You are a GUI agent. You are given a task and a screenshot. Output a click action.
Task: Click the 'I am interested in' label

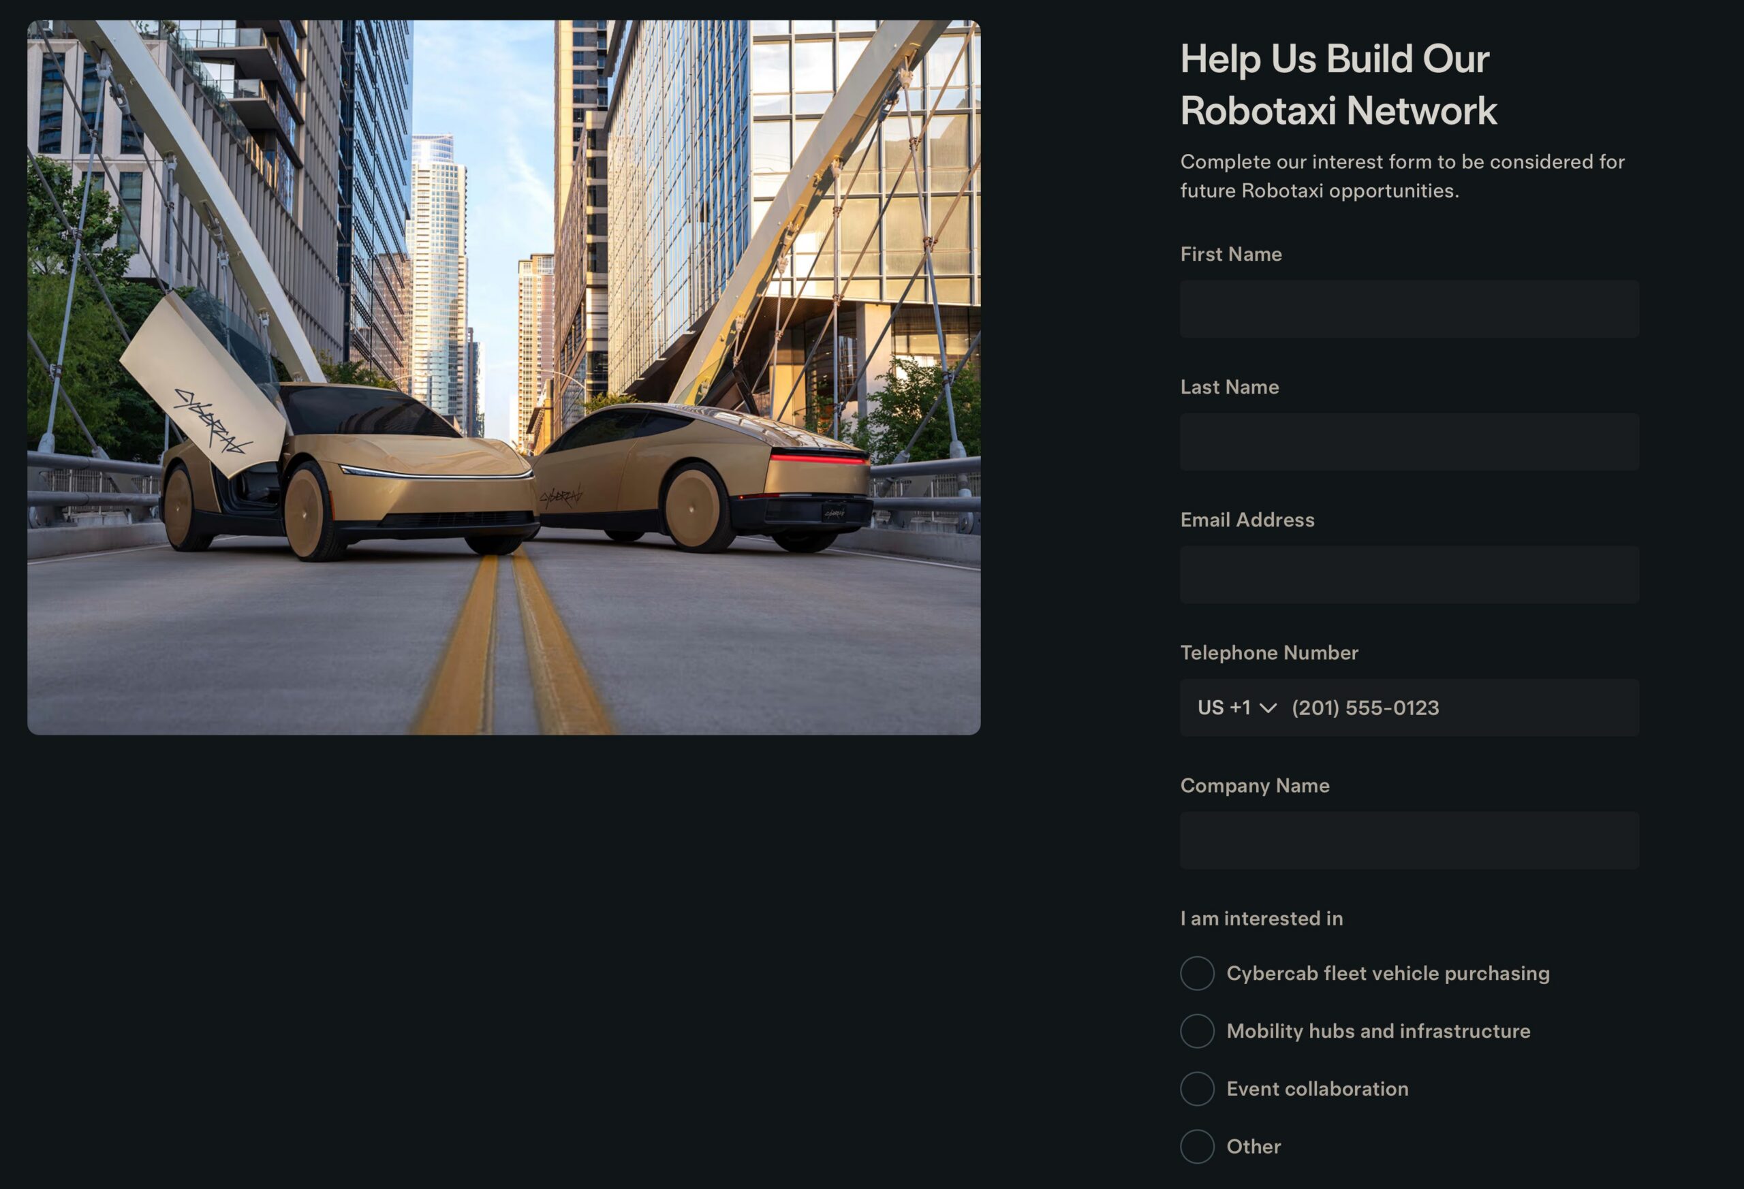coord(1262,918)
